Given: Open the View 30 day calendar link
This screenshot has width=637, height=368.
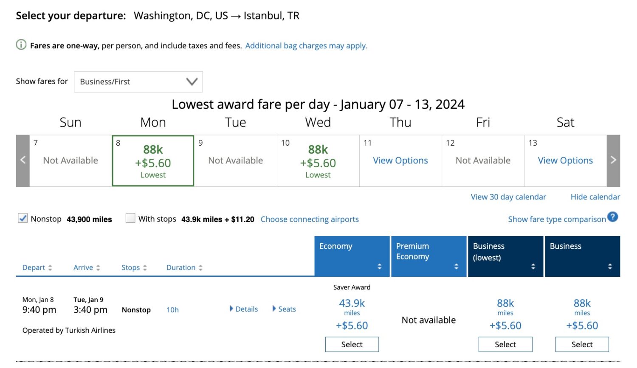Looking at the screenshot, I should tap(508, 197).
